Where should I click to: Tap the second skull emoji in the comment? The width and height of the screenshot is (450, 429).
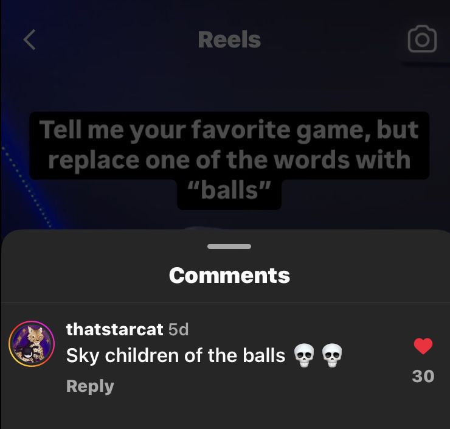click(x=332, y=355)
